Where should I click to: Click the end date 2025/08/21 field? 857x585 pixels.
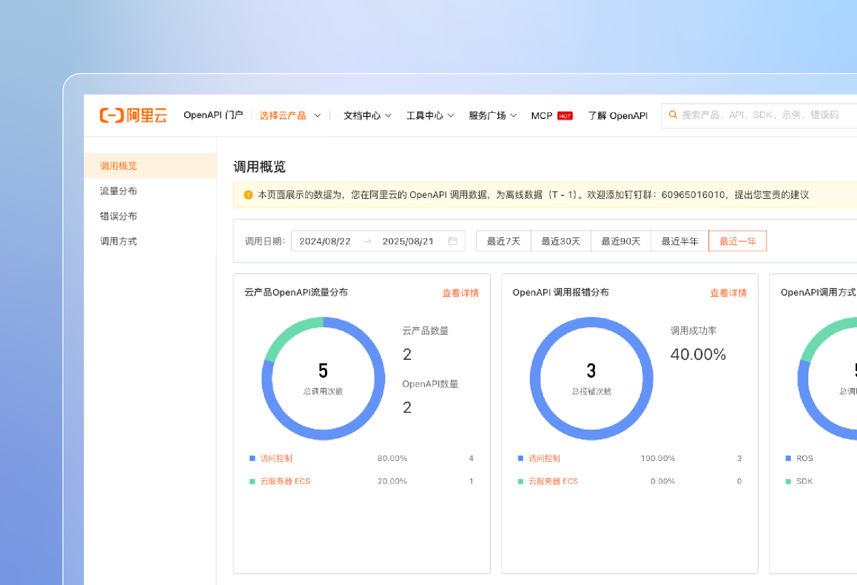(x=408, y=241)
